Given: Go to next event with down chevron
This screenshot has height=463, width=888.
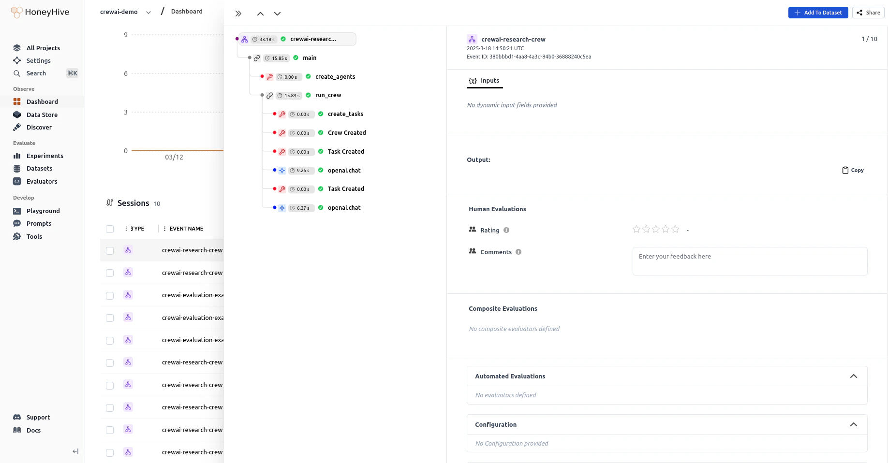Looking at the screenshot, I should tap(277, 14).
